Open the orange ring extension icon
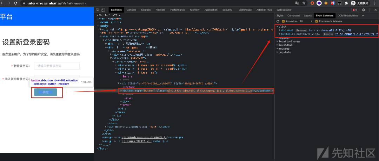Viewport: 379px width, 161px height. (312, 3)
